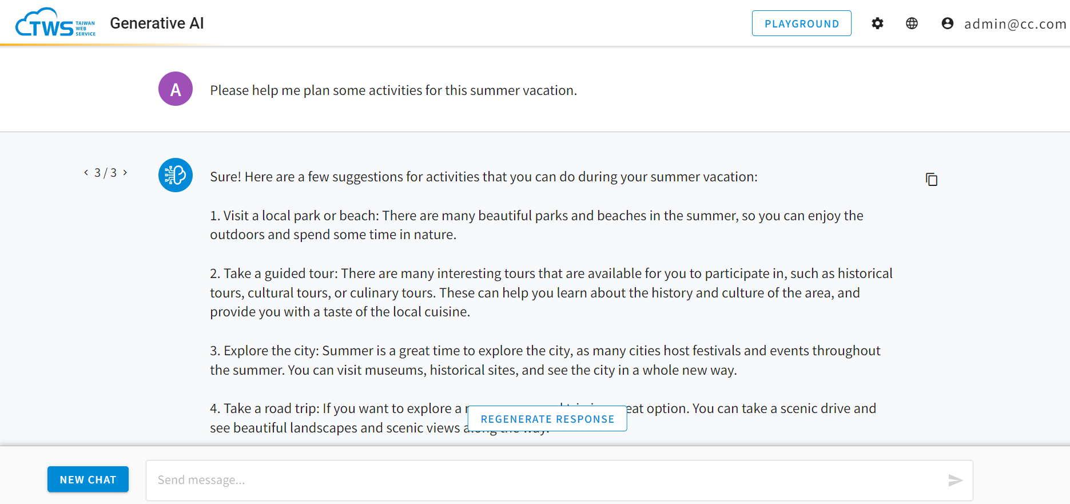Image resolution: width=1070 pixels, height=504 pixels.
Task: Click the account profile icon
Action: [948, 23]
